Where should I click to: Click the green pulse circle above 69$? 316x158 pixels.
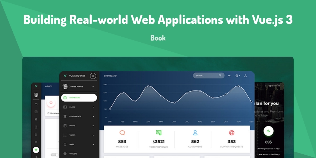coord(268,131)
